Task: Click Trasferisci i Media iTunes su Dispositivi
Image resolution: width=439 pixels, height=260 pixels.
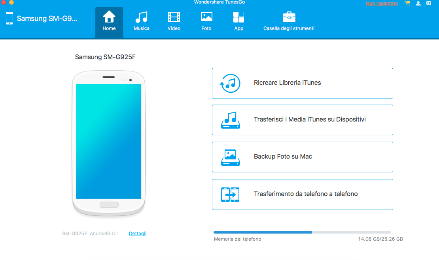Action: coord(303,120)
